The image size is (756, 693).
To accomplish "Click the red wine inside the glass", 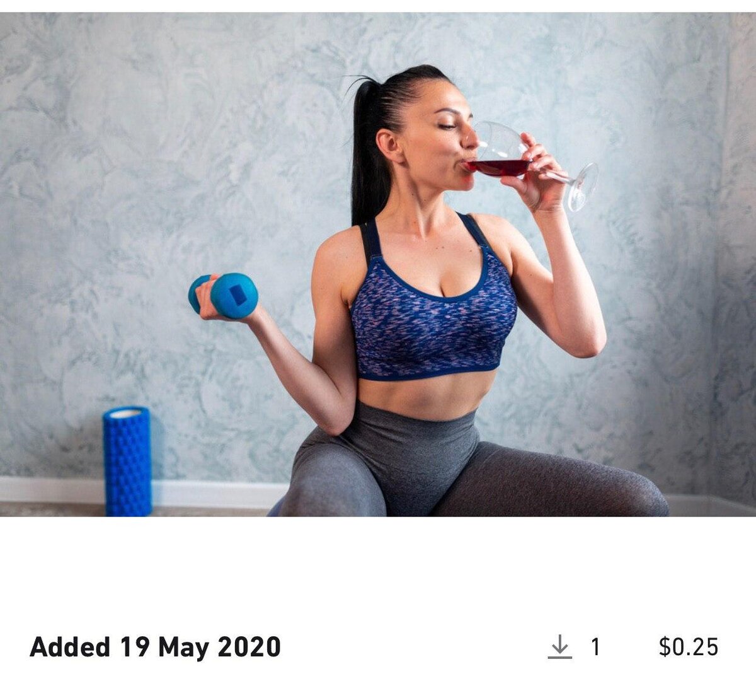I will point(498,167).
